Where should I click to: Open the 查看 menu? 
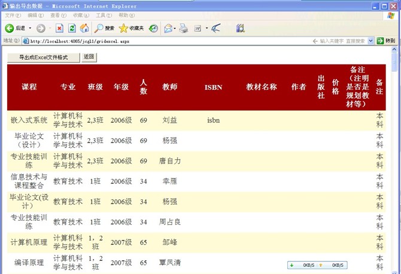pos(58,16)
